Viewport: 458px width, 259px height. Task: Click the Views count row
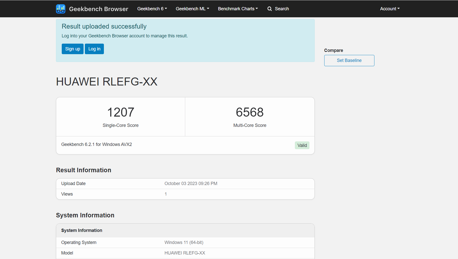(185, 194)
